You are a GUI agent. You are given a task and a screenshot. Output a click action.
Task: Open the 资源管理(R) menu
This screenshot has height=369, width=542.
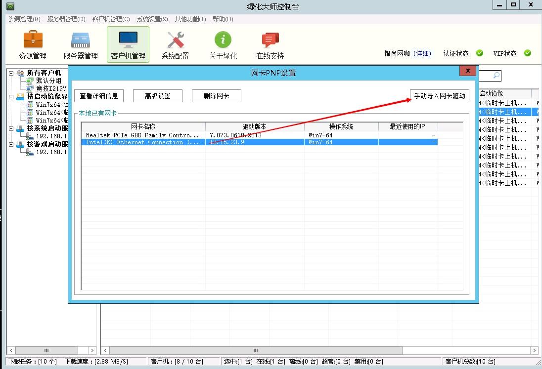[x=24, y=19]
